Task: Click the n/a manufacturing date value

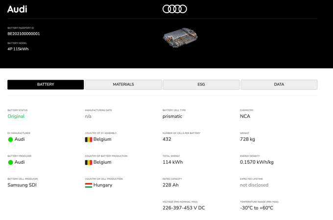Action: click(88, 116)
